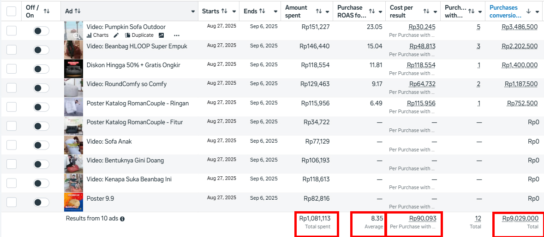Sort by Amount spent column arrows

pos(319,11)
